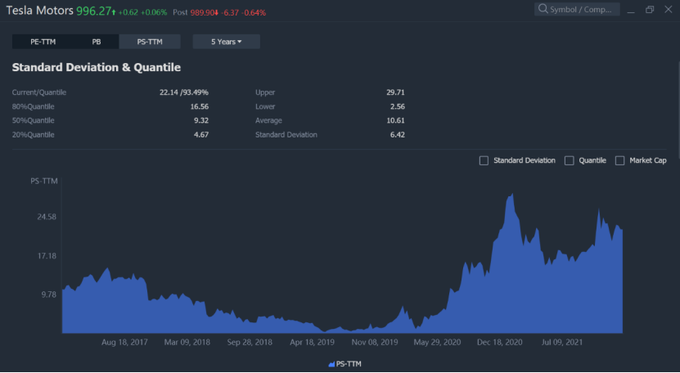Viewport: 680px width, 373px height.
Task: Click the PS-TTM y-axis title
Action: click(44, 181)
